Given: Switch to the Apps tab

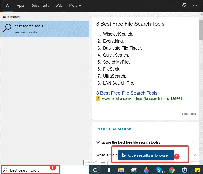Looking at the screenshot, I should 21,5.
